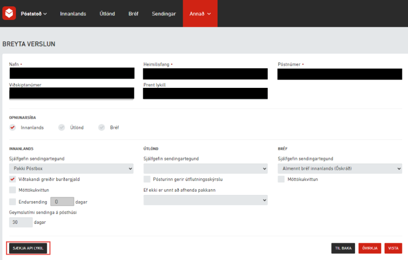408x260 pixels.
Task: Expand the undeliverable package options dropdown
Action: coord(205,200)
